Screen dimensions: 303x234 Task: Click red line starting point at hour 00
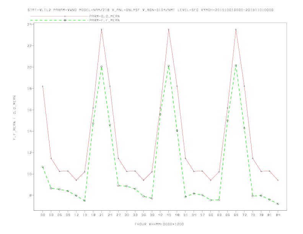[x=43, y=86]
